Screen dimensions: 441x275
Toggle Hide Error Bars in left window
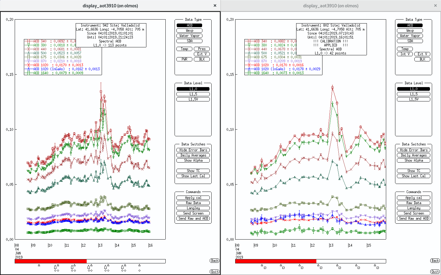click(193, 150)
